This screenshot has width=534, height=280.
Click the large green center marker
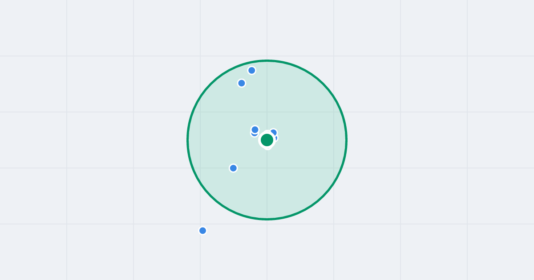tap(267, 140)
